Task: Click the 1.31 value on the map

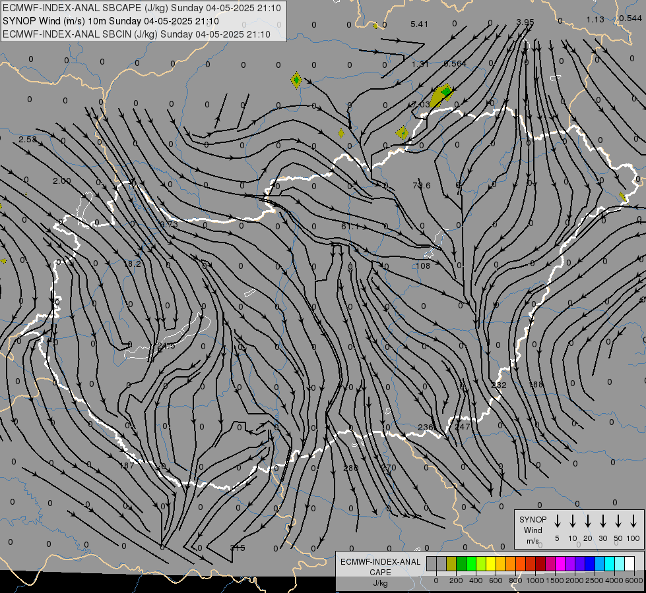Action: pyautogui.click(x=420, y=64)
